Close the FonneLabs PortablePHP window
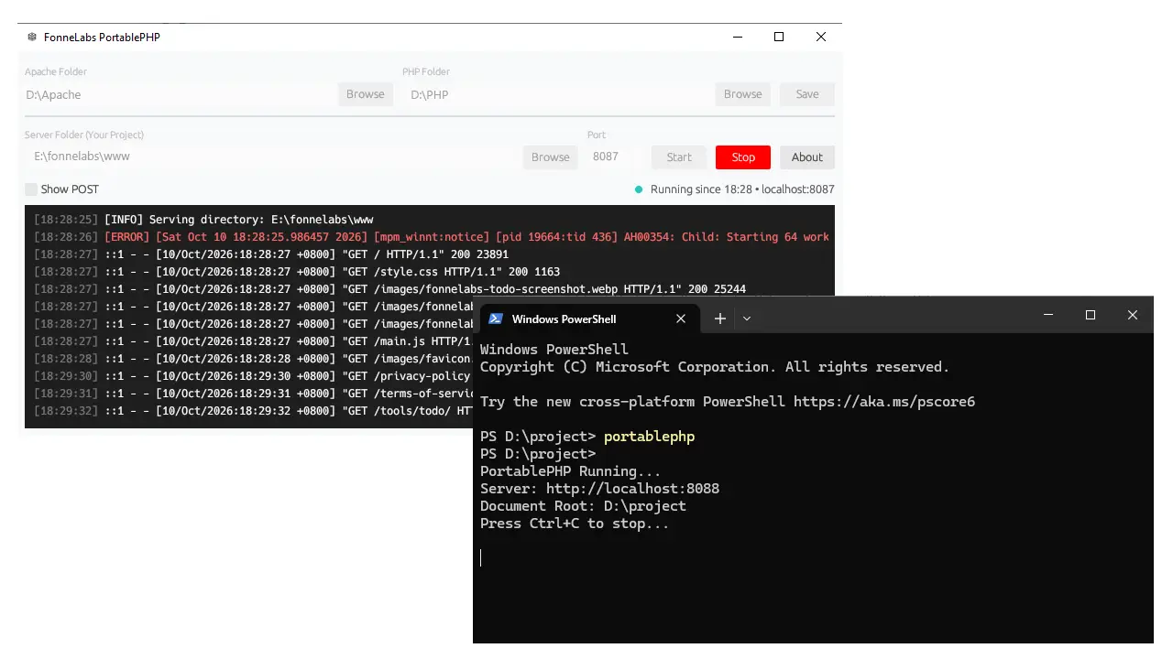 click(x=821, y=37)
